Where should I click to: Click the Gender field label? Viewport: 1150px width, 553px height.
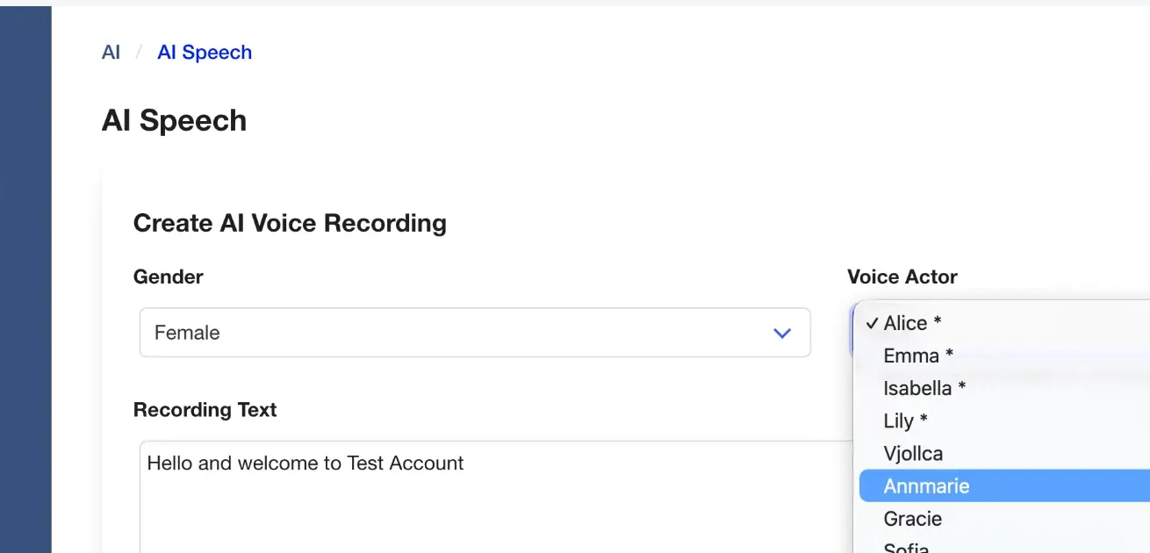[168, 276]
